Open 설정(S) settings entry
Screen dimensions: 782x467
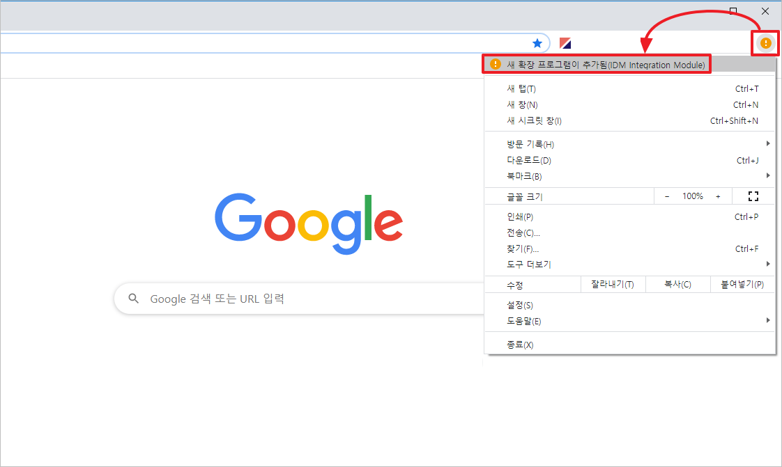pos(630,306)
